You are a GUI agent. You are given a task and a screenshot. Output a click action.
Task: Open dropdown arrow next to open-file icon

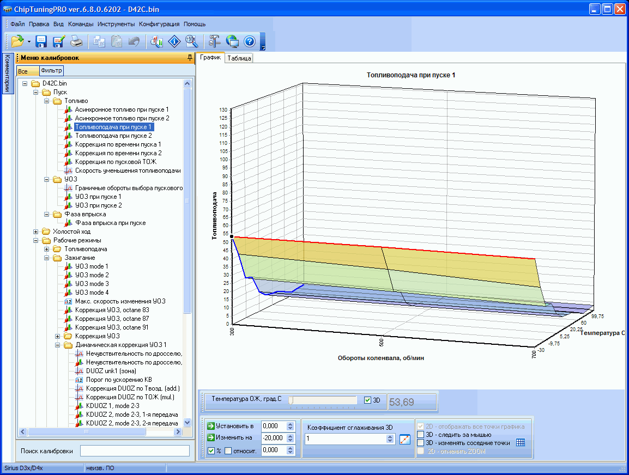coord(28,41)
